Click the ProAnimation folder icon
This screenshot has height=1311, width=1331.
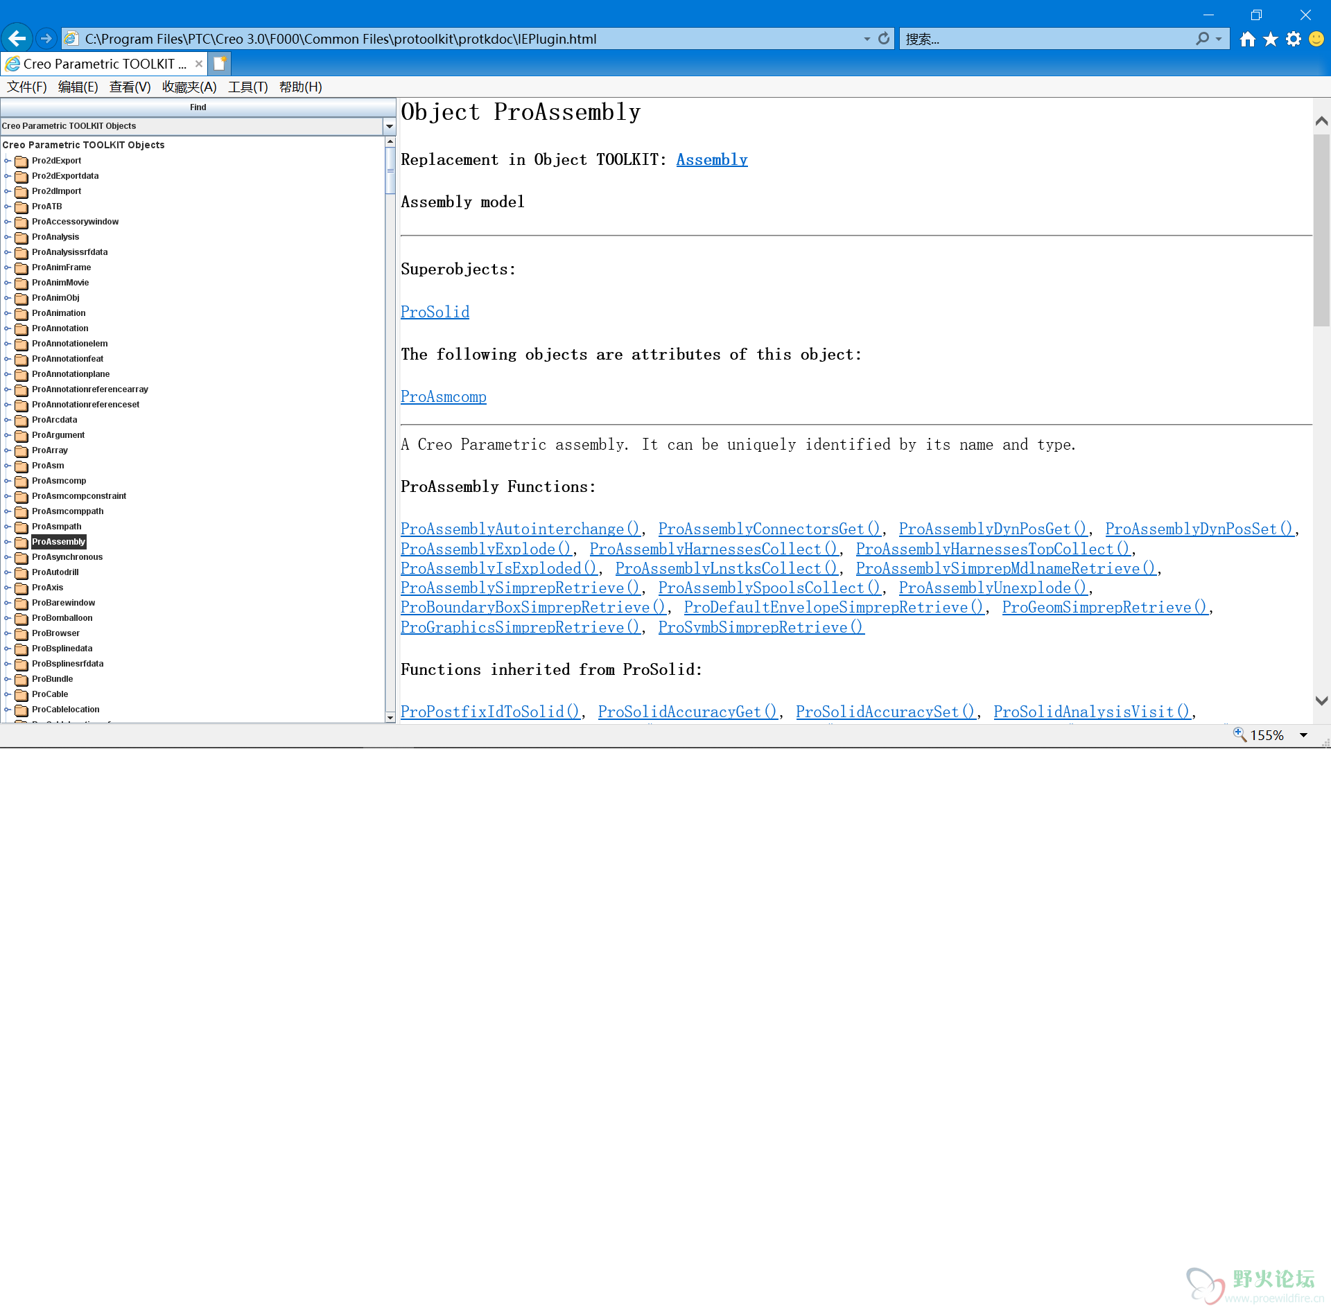click(21, 313)
